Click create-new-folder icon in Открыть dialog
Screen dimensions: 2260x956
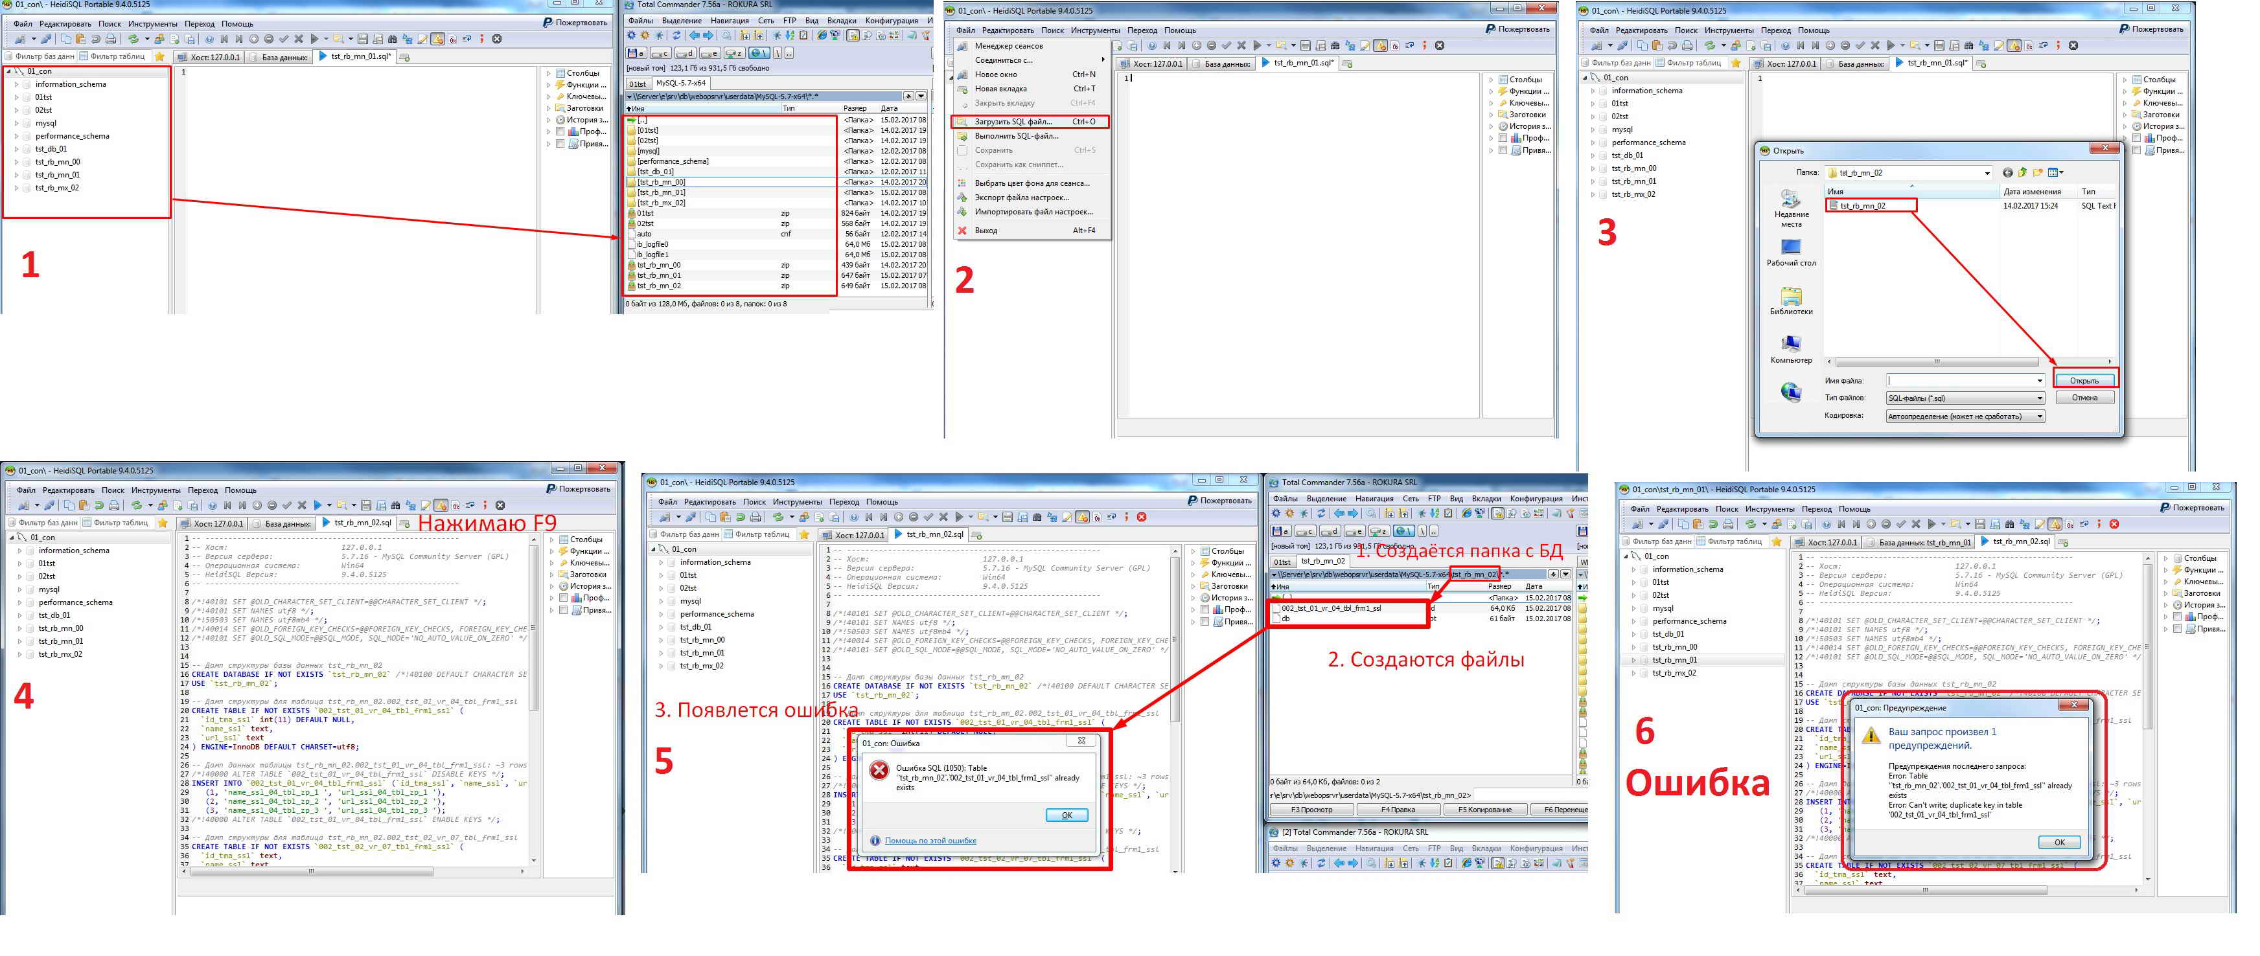2038,173
